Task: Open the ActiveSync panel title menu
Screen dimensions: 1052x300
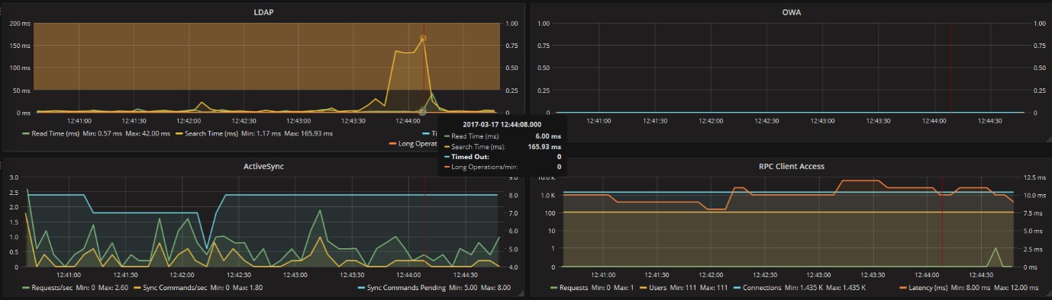Action: pyautogui.click(x=264, y=167)
